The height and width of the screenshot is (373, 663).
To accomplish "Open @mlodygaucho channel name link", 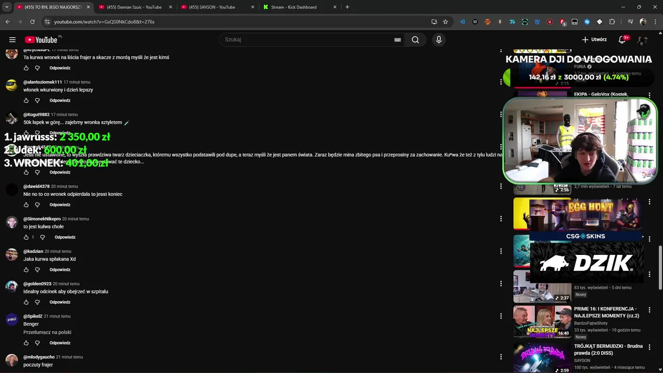I will (x=39, y=357).
